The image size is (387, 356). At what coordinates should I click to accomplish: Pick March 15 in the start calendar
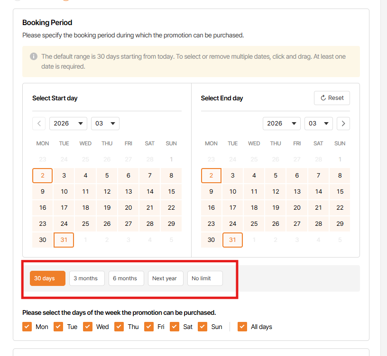[171, 192]
